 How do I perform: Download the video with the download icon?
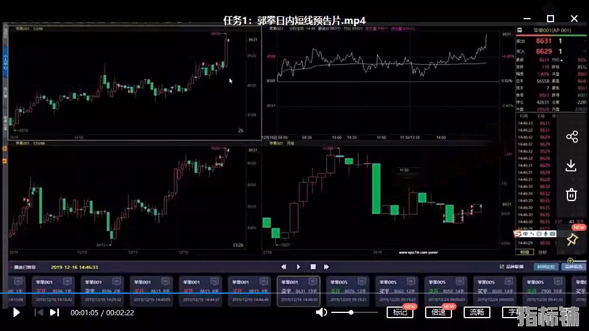pos(571,165)
